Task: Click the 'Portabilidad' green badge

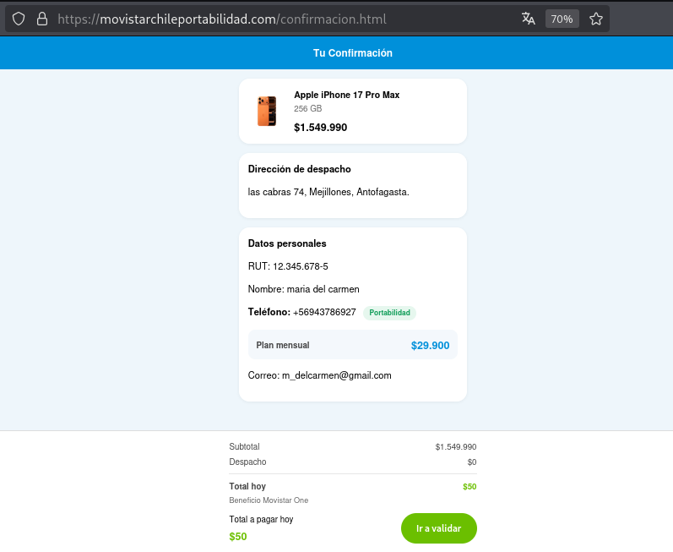Action: point(389,313)
